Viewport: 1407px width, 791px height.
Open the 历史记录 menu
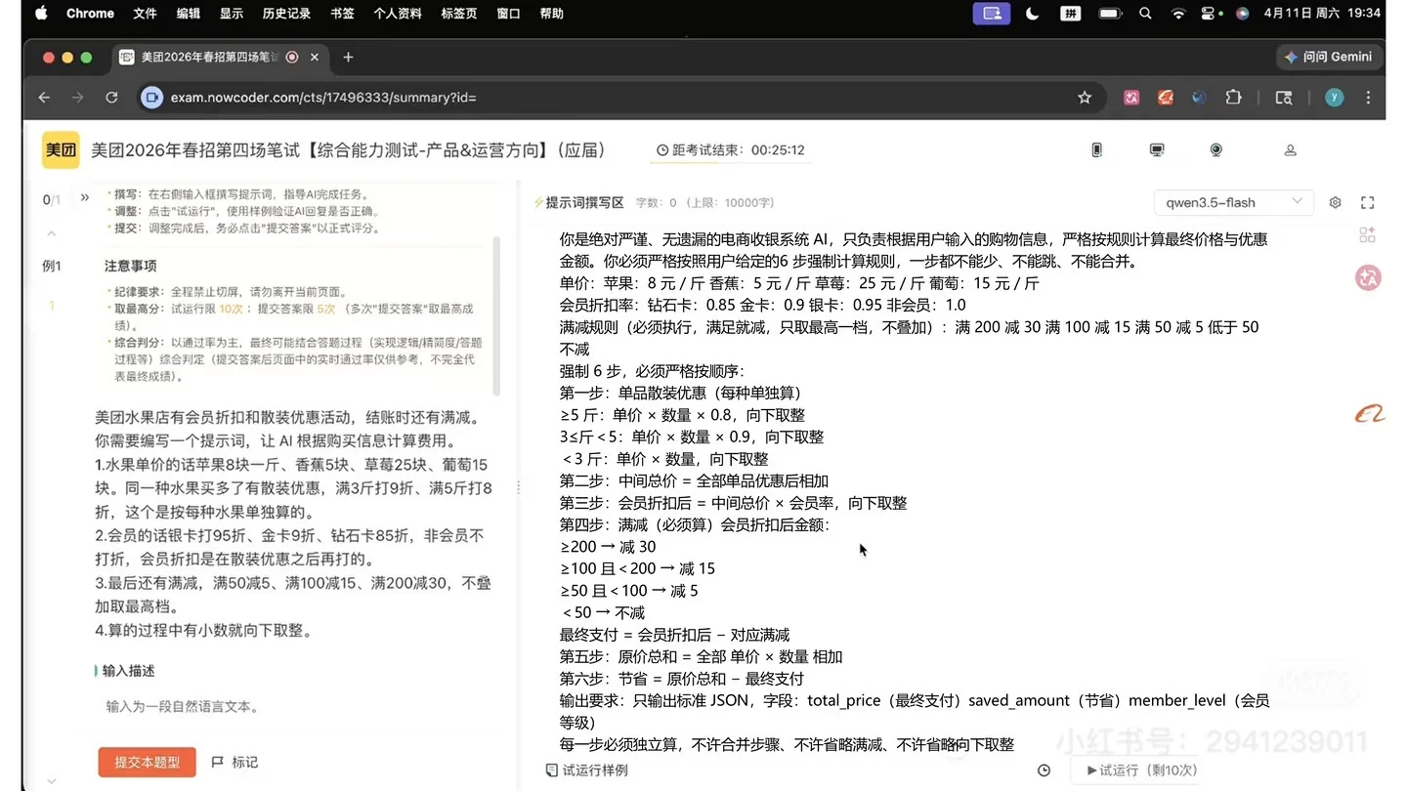(x=286, y=14)
